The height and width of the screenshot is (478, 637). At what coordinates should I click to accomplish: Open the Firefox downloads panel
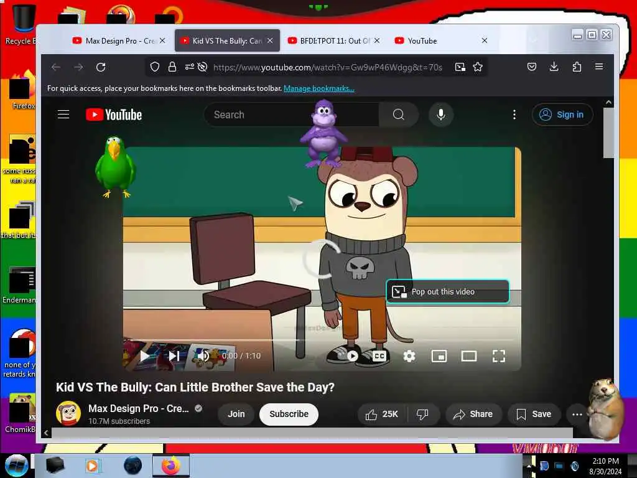pyautogui.click(x=554, y=67)
